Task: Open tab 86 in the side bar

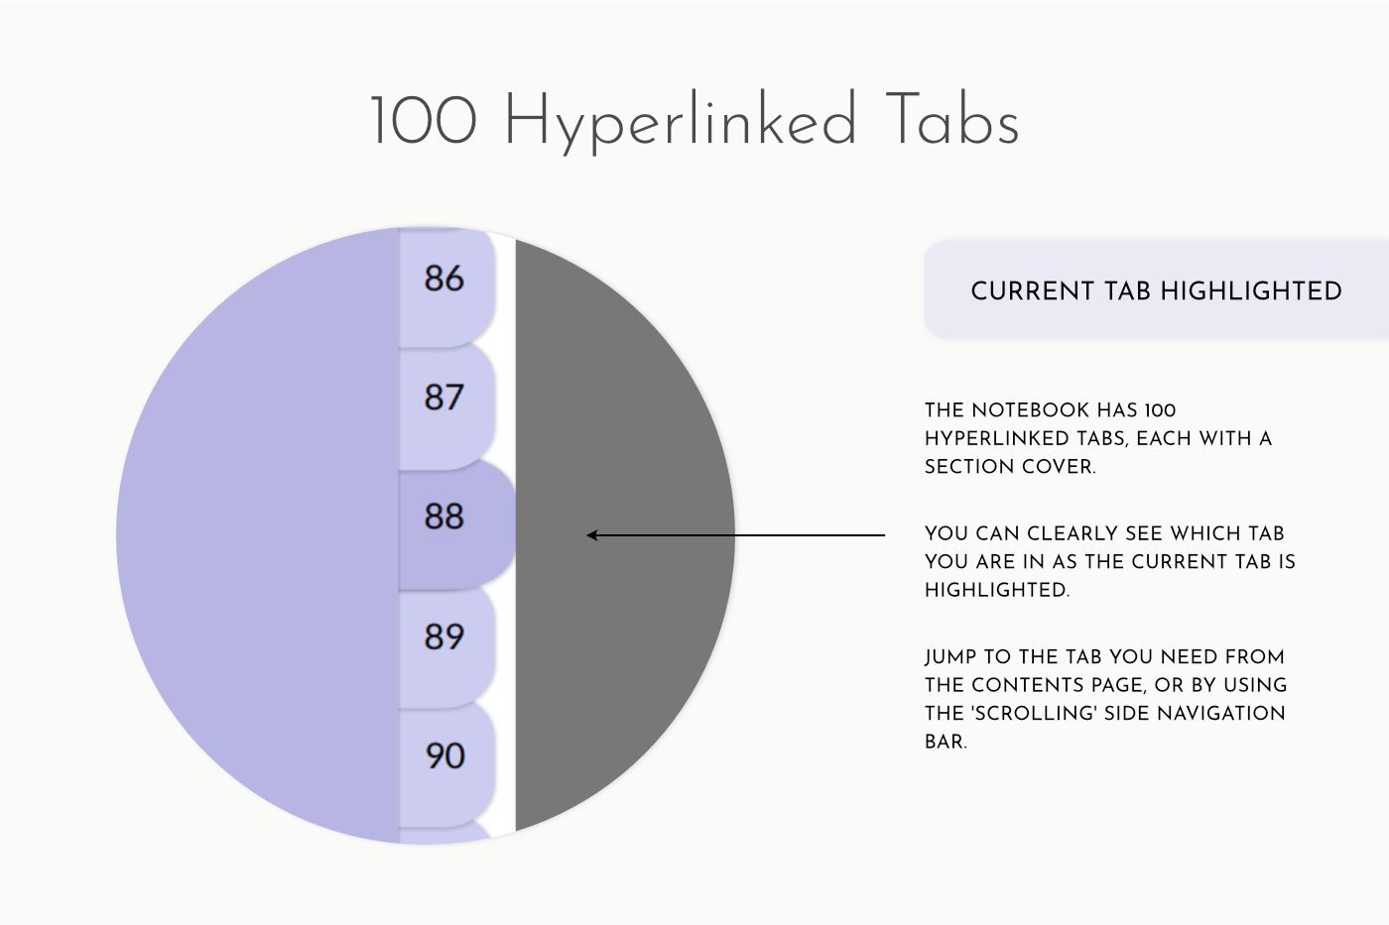Action: tap(444, 279)
